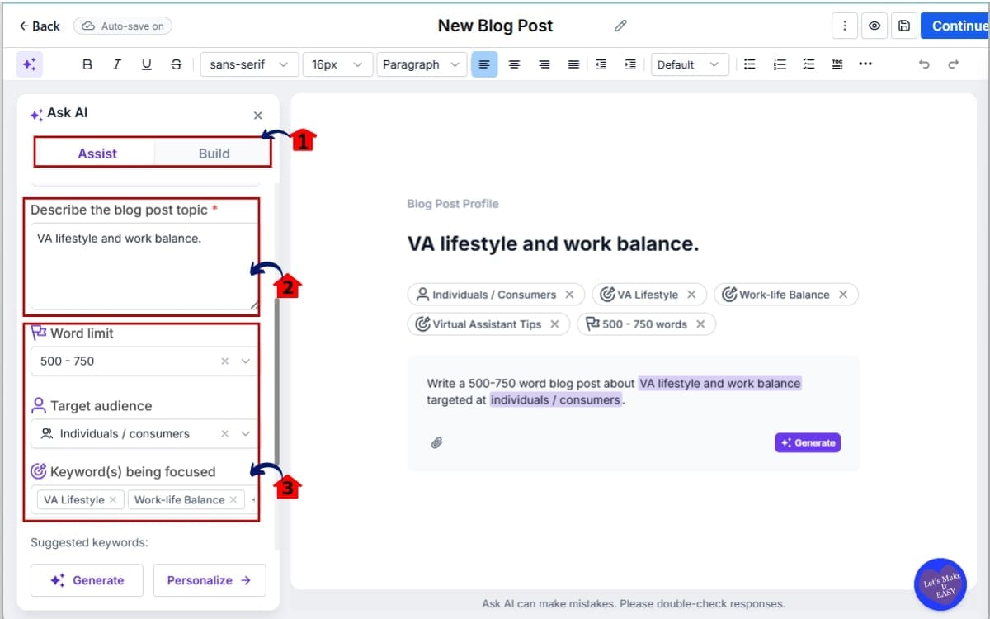Insert a checklist

pyautogui.click(x=808, y=64)
